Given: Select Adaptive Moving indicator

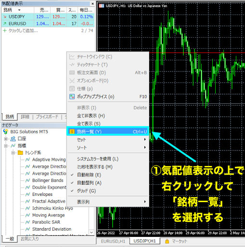Looking at the screenshot, I should (49, 160).
